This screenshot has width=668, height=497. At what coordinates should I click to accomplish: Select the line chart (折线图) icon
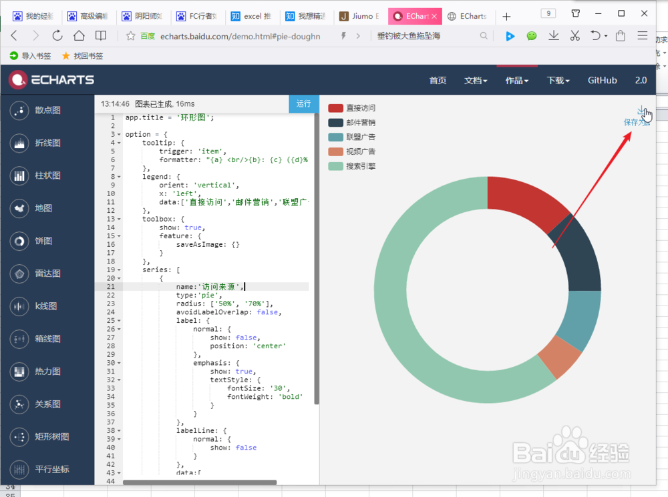click(19, 143)
